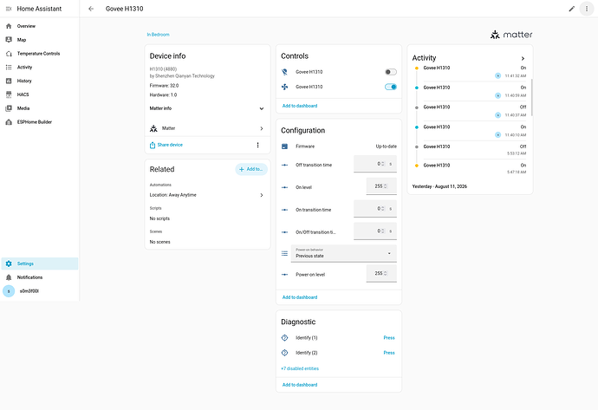Click the On/Off transition time input field

coord(375,231)
